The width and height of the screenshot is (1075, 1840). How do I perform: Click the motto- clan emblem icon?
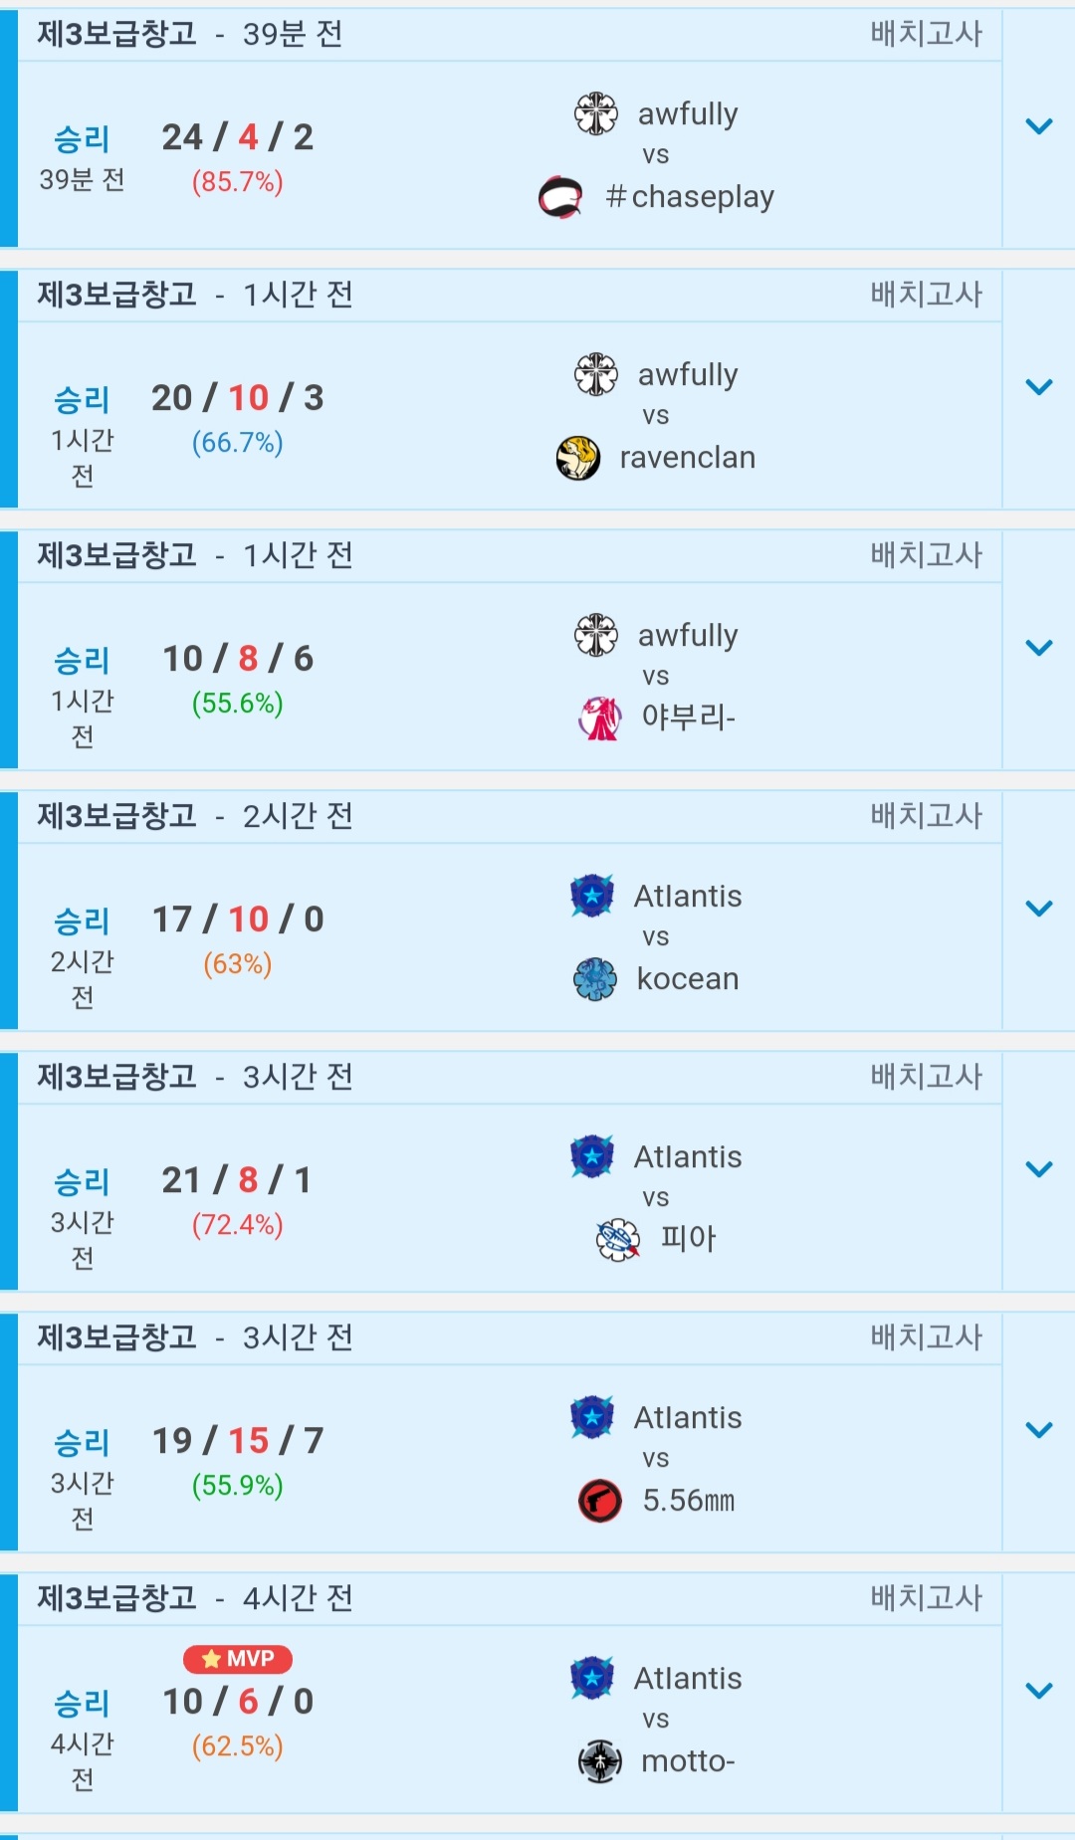click(599, 1761)
